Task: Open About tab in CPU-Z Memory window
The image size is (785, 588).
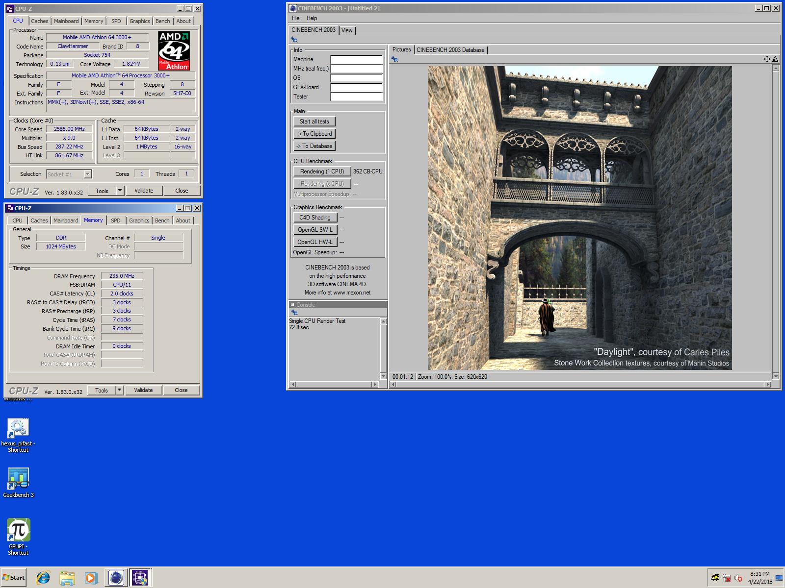Action: (x=183, y=220)
